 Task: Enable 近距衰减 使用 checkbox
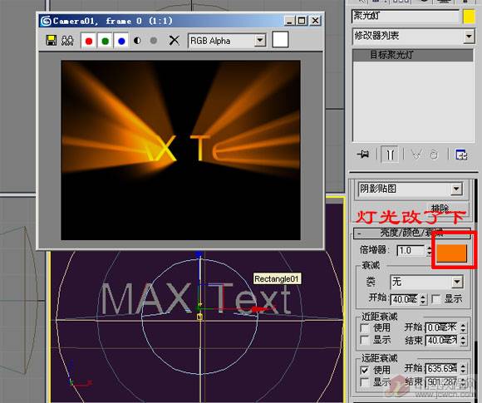[x=365, y=327]
